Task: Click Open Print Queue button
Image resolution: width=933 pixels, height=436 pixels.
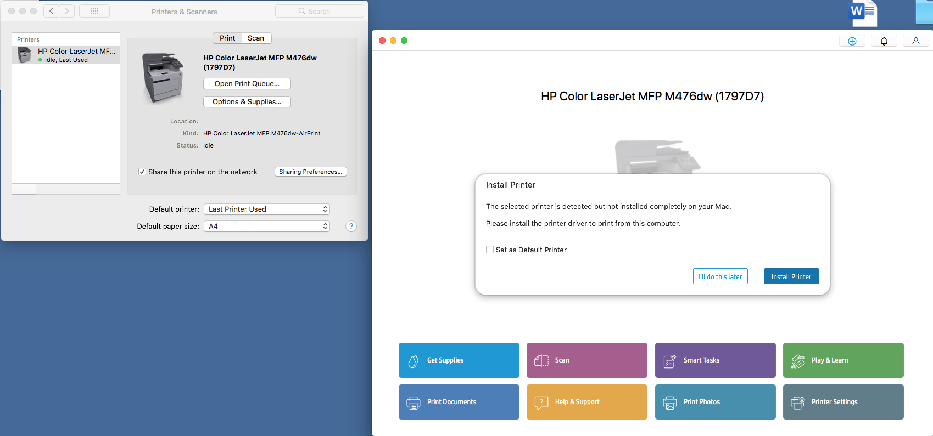Action: (247, 83)
